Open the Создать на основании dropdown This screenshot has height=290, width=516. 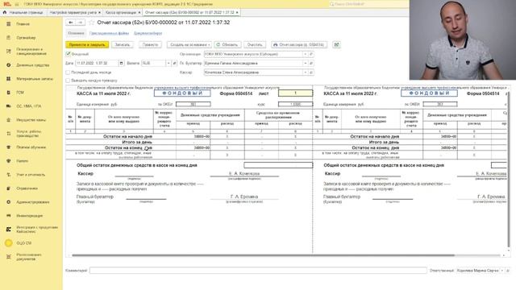click(189, 45)
